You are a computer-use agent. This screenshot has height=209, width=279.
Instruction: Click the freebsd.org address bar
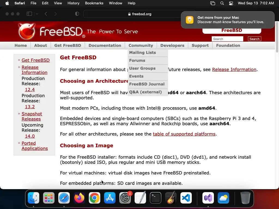click(140, 14)
